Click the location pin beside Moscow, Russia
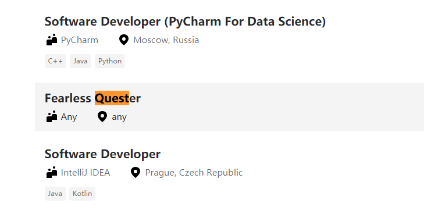424x214 pixels. click(124, 40)
